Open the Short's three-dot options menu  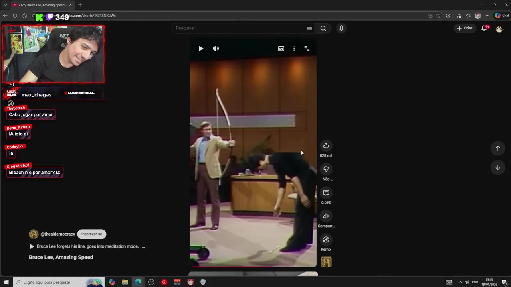294,49
